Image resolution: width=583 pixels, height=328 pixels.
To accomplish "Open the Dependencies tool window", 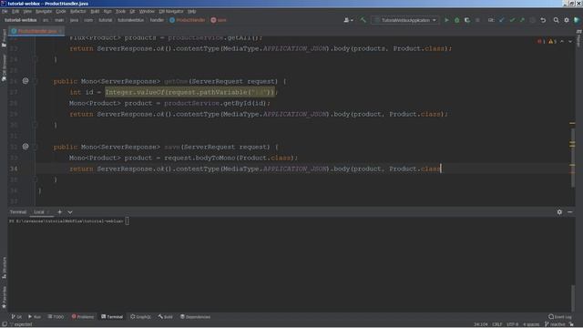I will tap(196, 317).
